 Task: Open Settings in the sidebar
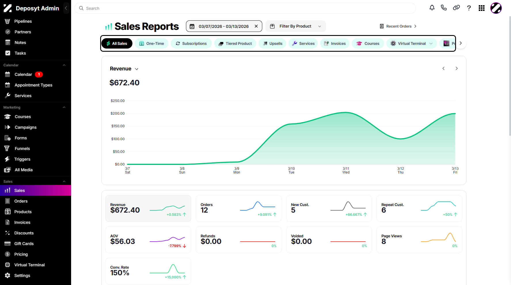click(35, 276)
